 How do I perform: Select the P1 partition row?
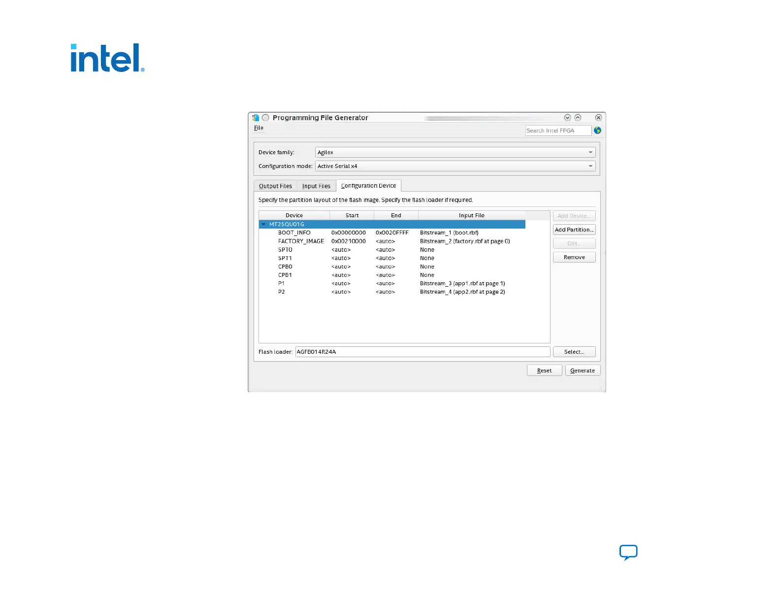pyautogui.click(x=392, y=283)
